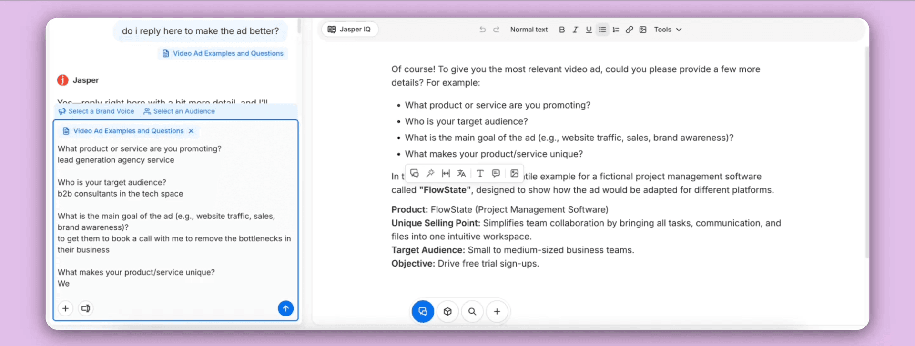The width and height of the screenshot is (915, 346).
Task: Select an Audience
Action: [179, 111]
